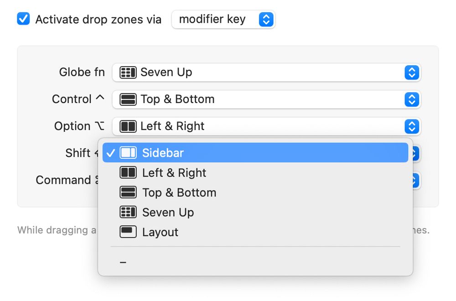Open the modifier key dropdown
This screenshot has width=456, height=301.
[223, 20]
